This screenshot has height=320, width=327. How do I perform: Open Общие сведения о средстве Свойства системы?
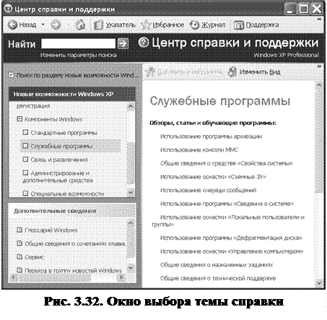click(x=227, y=163)
